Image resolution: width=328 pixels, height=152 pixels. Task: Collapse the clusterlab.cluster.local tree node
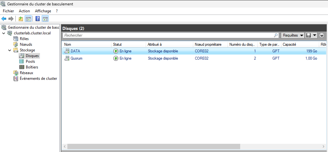[x=4, y=33]
